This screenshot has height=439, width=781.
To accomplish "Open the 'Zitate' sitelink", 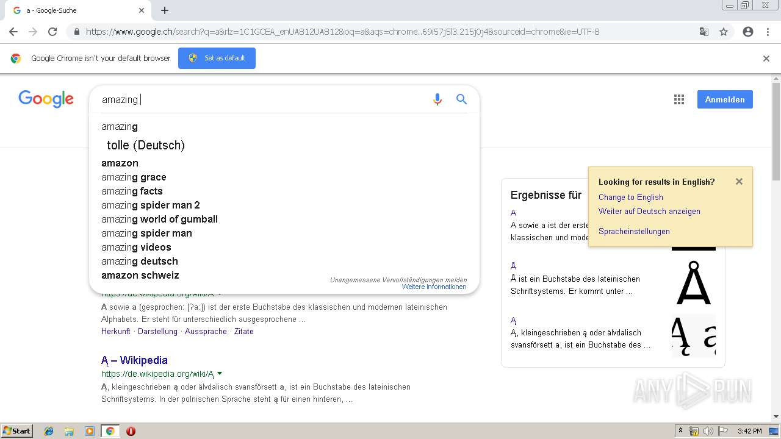I will click(x=244, y=331).
